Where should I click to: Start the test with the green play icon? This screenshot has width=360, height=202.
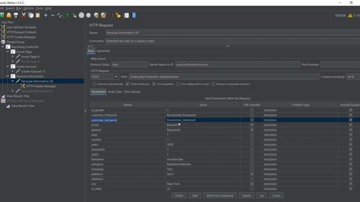tap(67, 15)
